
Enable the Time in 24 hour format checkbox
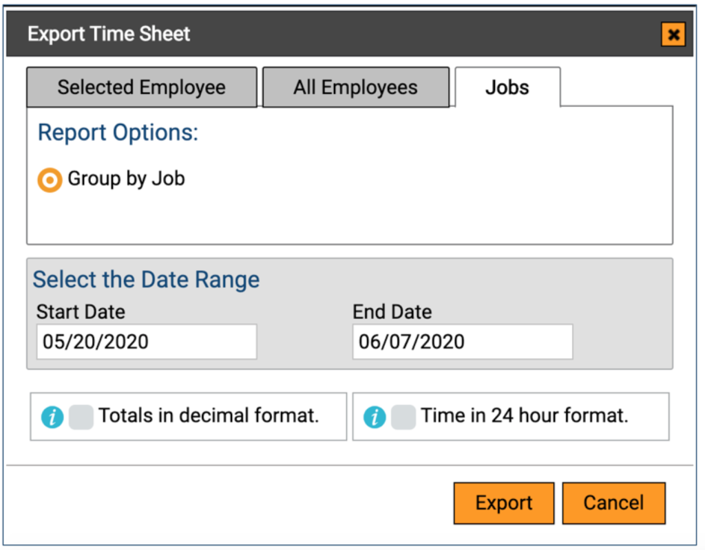point(403,417)
